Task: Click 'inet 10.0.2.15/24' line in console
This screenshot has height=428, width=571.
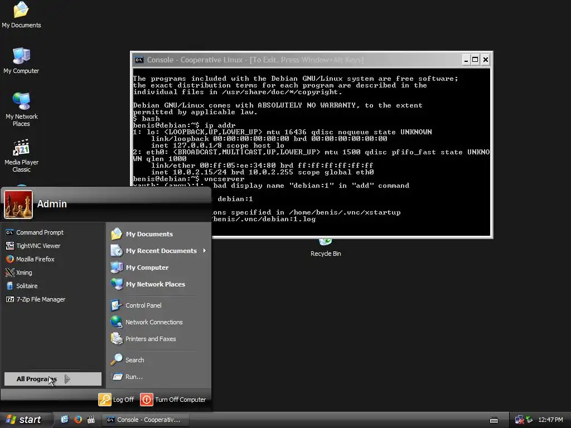Action: [x=263, y=172]
